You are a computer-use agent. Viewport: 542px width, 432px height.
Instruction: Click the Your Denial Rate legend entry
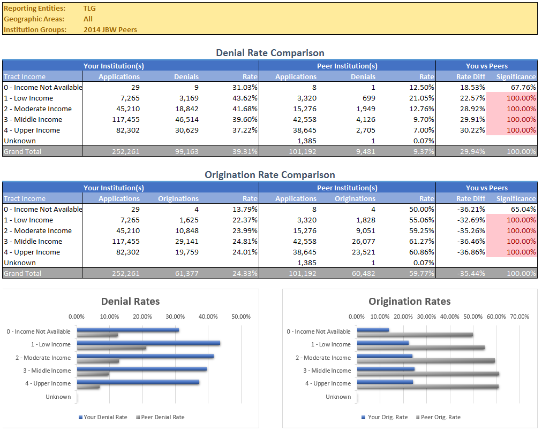pyautogui.click(x=103, y=417)
